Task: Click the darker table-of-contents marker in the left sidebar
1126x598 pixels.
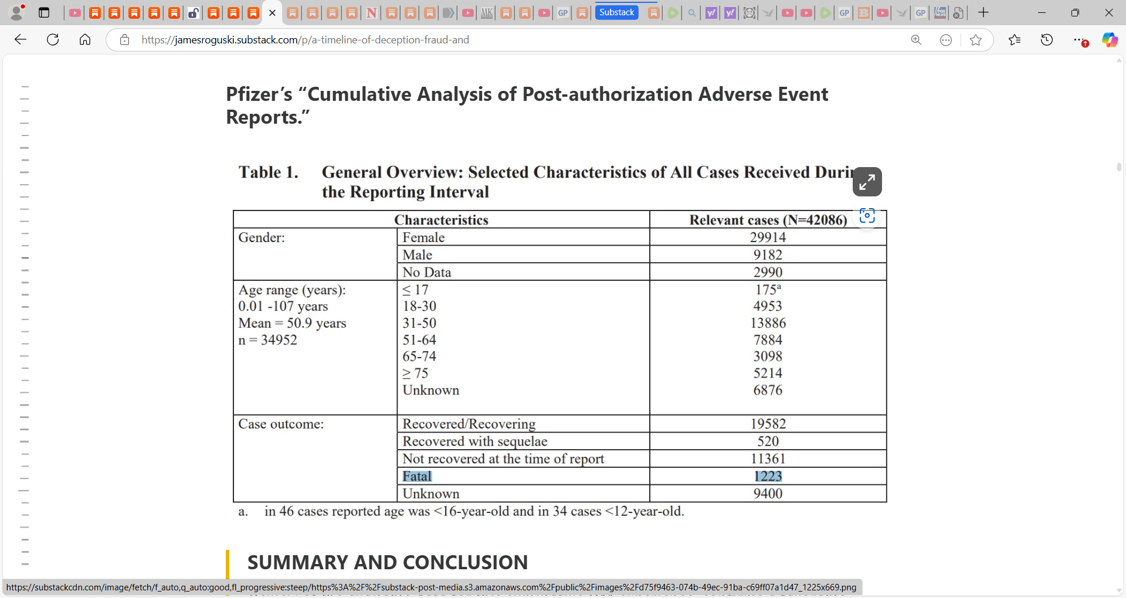Action: [25, 258]
